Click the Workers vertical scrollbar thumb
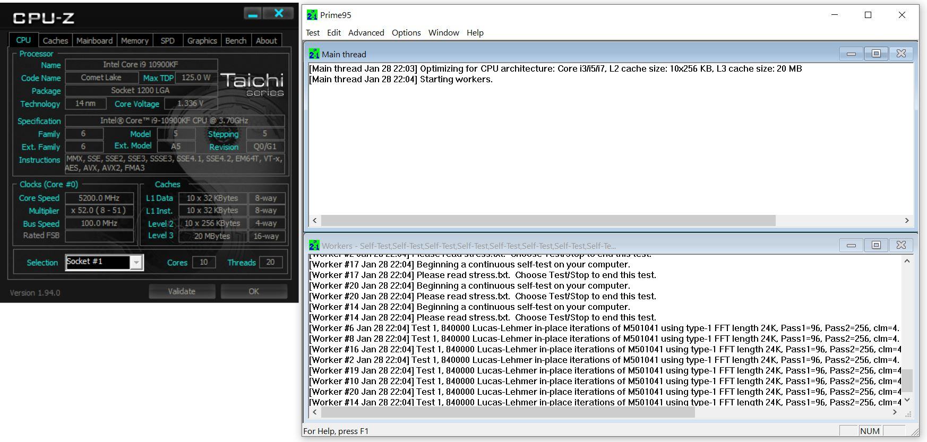 (907, 380)
